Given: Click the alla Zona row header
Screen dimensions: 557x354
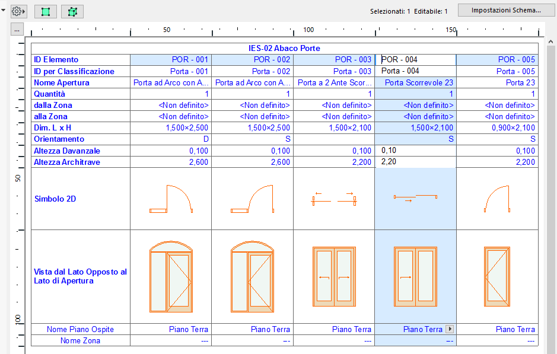Looking at the screenshot, I should coord(81,116).
